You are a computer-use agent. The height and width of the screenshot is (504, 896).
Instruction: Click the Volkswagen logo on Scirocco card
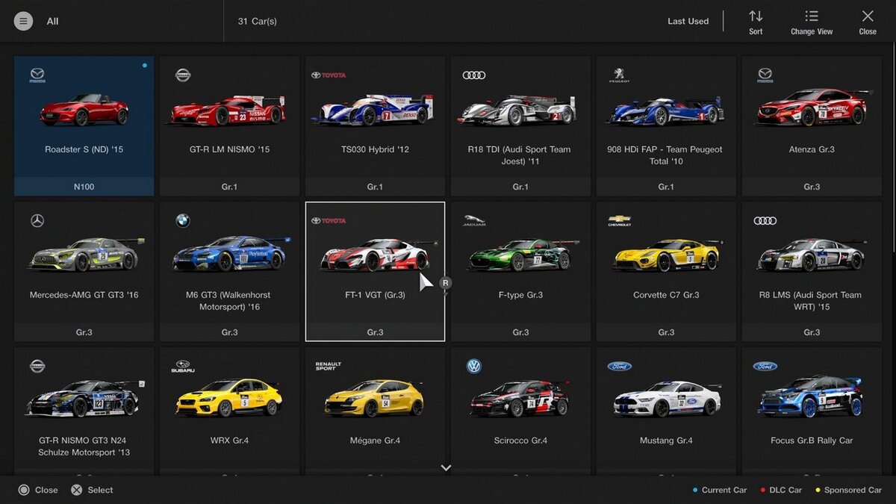point(473,366)
